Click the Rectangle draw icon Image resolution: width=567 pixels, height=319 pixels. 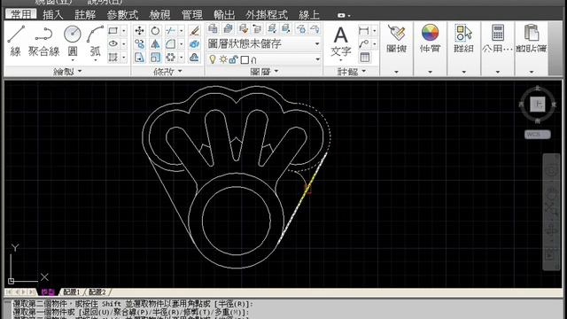pyautogui.click(x=113, y=30)
